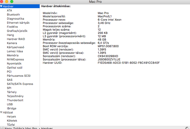Click the computer icon in the path bar
The width and height of the screenshot is (190, 129).
pyautogui.click(x=2, y=128)
